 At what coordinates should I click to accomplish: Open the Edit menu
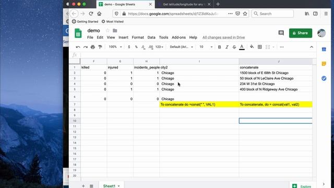tap(100, 37)
